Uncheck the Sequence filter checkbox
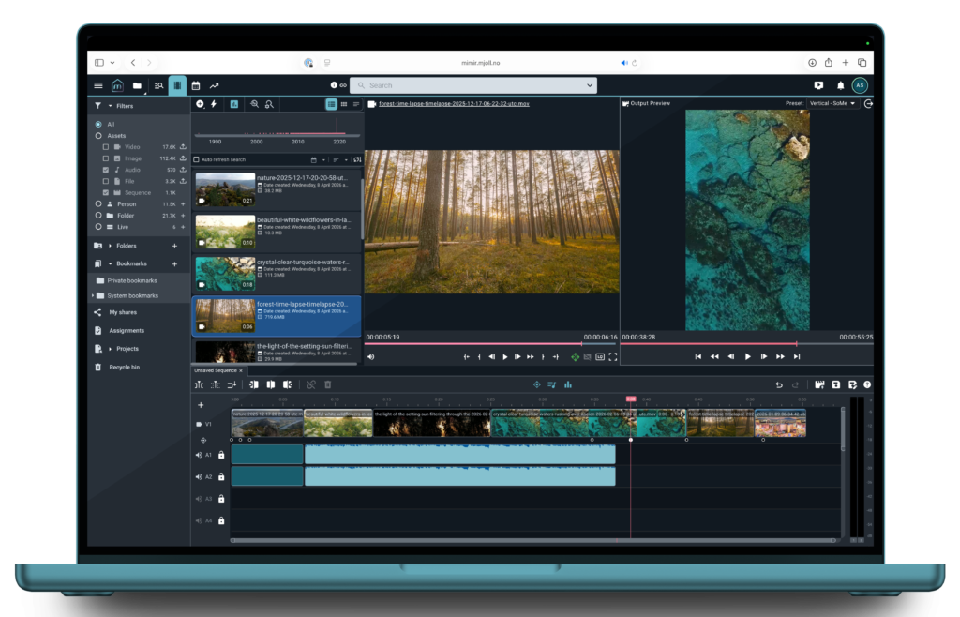Screen dimensions: 960x617 point(105,193)
